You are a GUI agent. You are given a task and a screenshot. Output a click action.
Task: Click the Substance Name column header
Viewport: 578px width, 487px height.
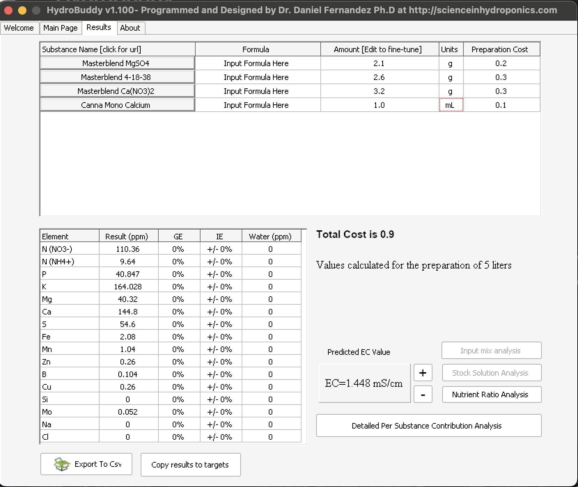tap(118, 49)
